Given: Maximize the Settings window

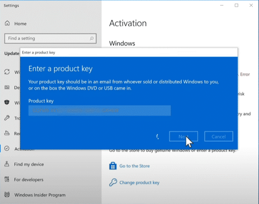Looking at the screenshot, I should click(x=237, y=5).
